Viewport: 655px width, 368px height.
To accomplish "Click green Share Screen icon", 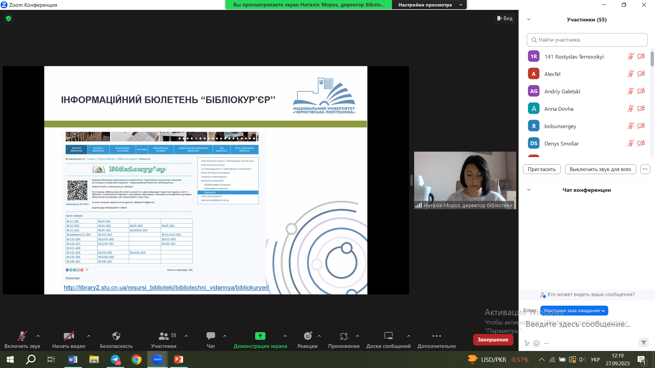I will click(x=260, y=336).
